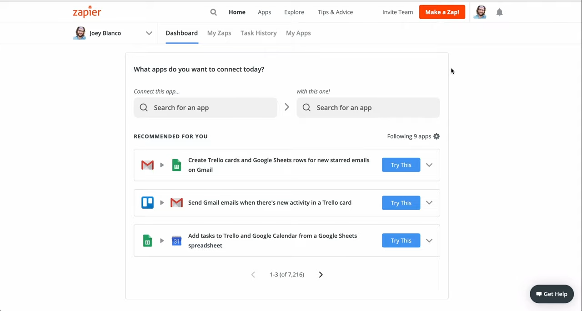Switch to the My Zaps tab
582x311 pixels.
[219, 33]
